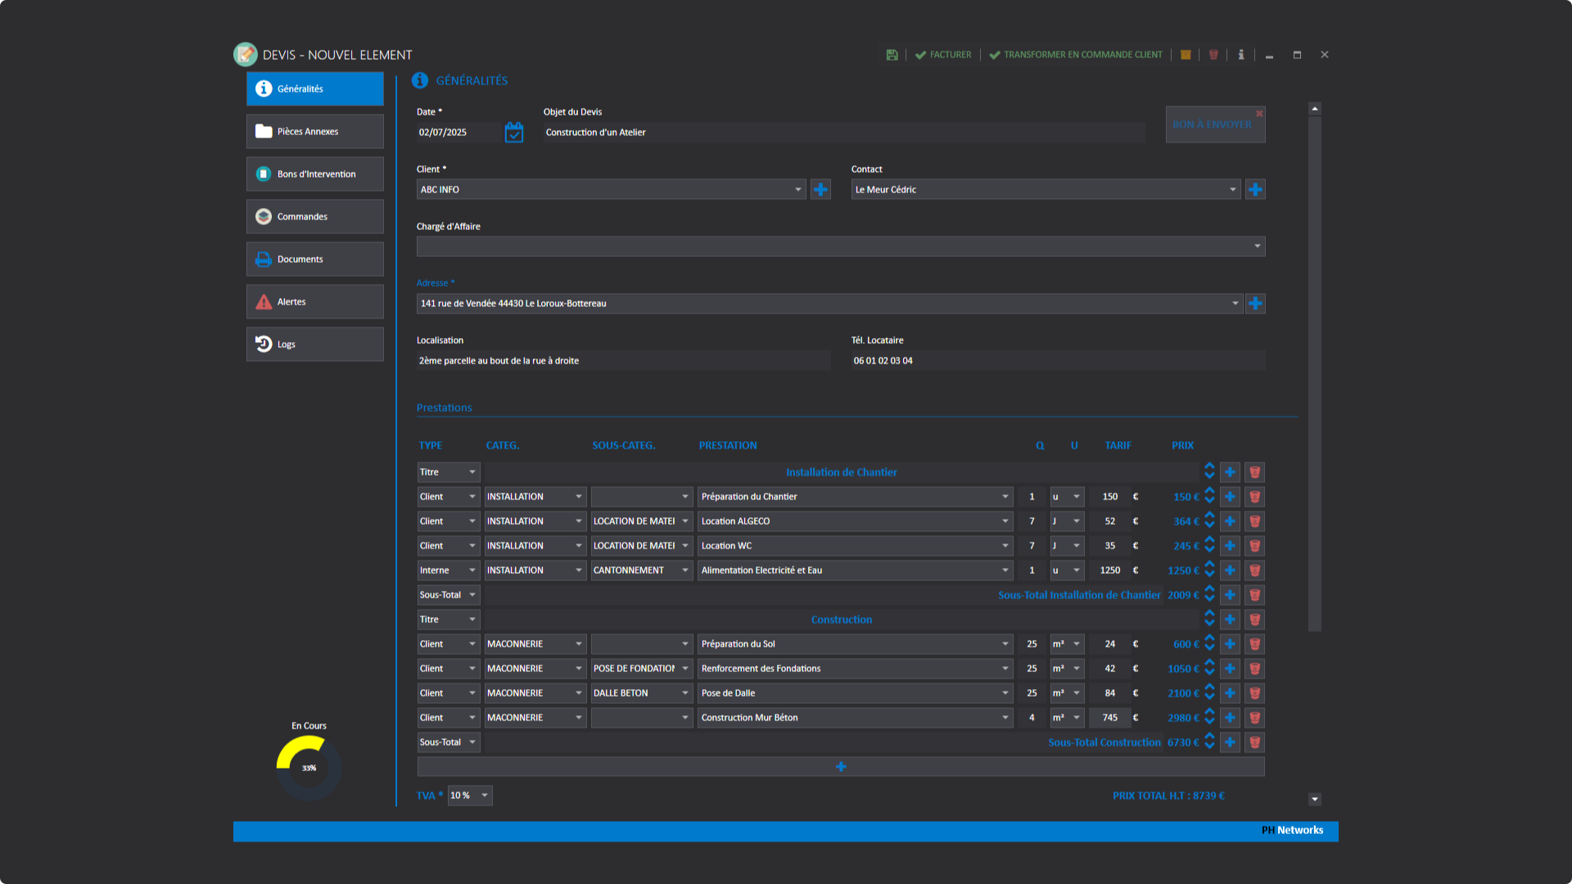Open the Commandes section
This screenshot has width=1572, height=884.
pyautogui.click(x=315, y=216)
